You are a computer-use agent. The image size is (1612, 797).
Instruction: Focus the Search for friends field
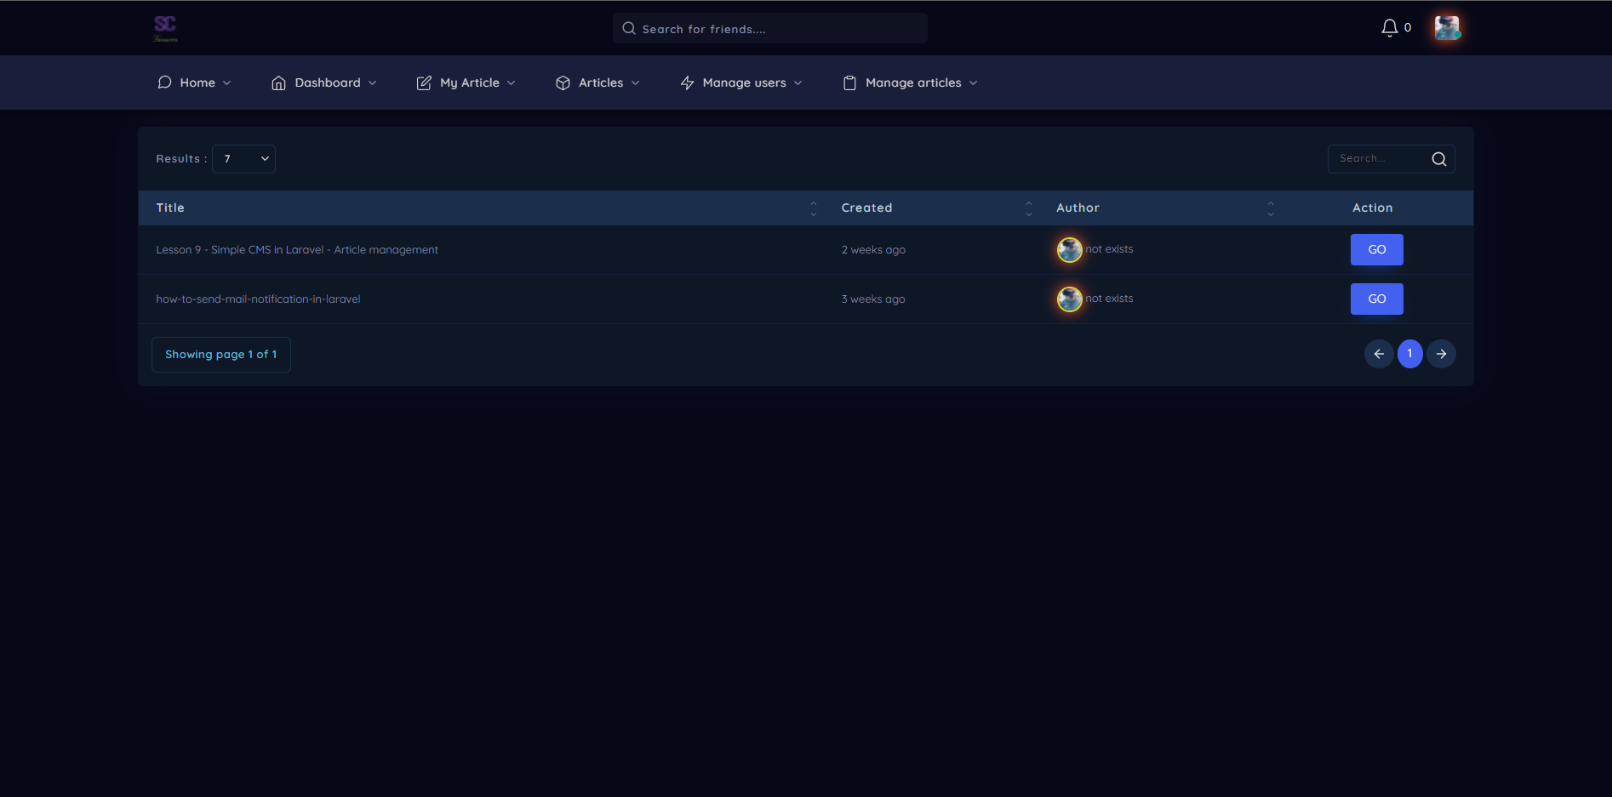coord(769,29)
